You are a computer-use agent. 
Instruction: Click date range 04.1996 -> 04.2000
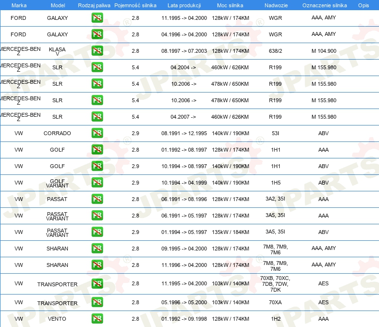pyautogui.click(x=184, y=34)
